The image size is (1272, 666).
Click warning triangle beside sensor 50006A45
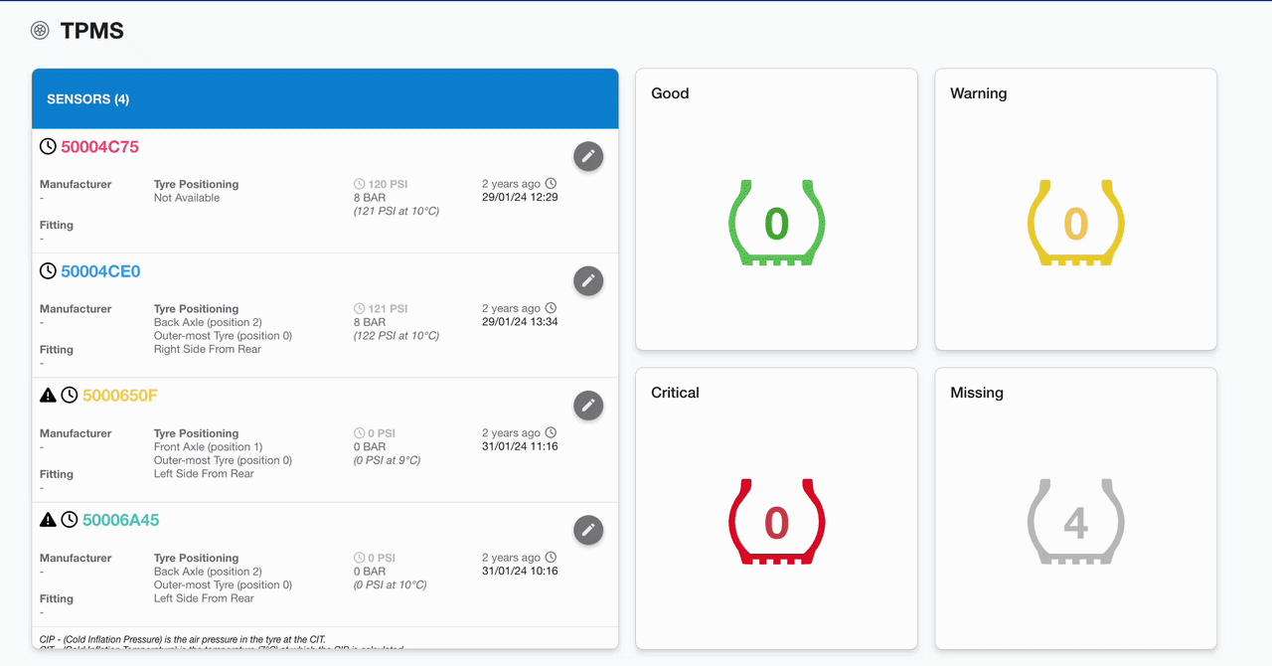[x=48, y=520]
